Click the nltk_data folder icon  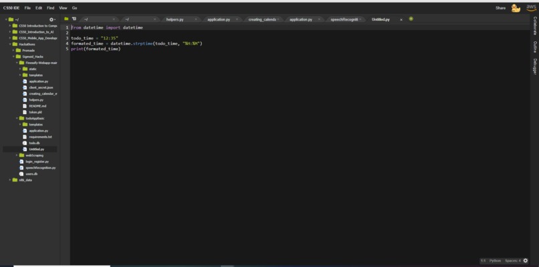15,180
